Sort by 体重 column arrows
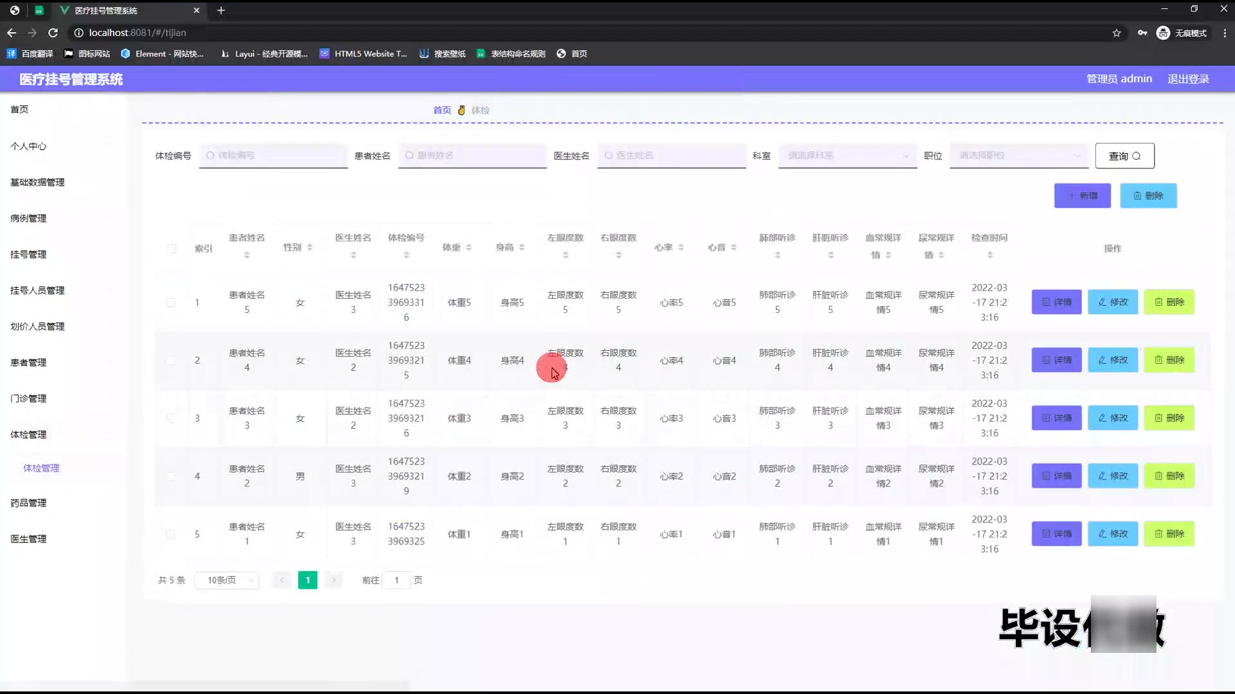The height and width of the screenshot is (694, 1235). click(x=468, y=247)
